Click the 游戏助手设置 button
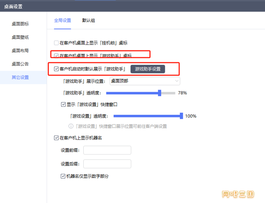Viewport: 265px width, 203px height. pos(147,69)
